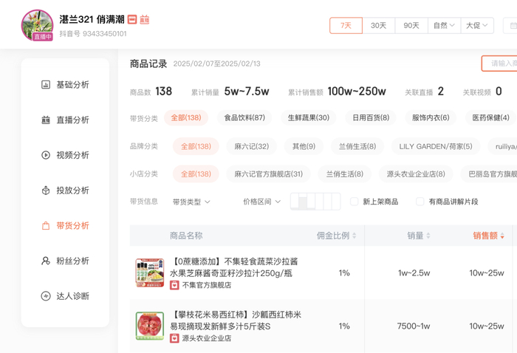Filter by brand 麻六记(32)
Viewport: 517px width, 353px height.
click(251, 146)
